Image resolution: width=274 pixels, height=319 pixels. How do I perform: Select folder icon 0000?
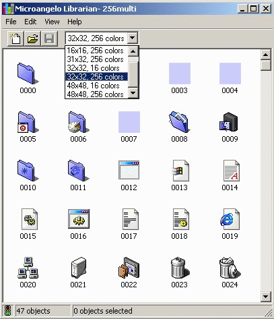28,74
